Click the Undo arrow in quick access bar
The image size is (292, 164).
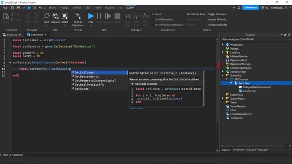pyautogui.click(x=40, y=8)
